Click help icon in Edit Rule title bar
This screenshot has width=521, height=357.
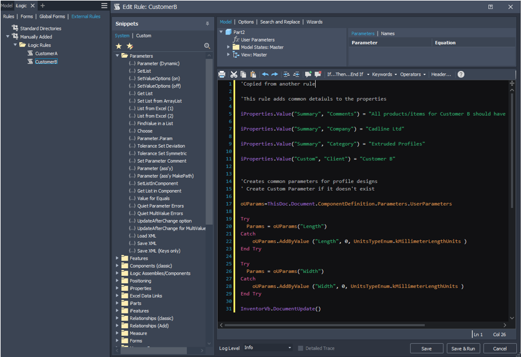(x=491, y=7)
